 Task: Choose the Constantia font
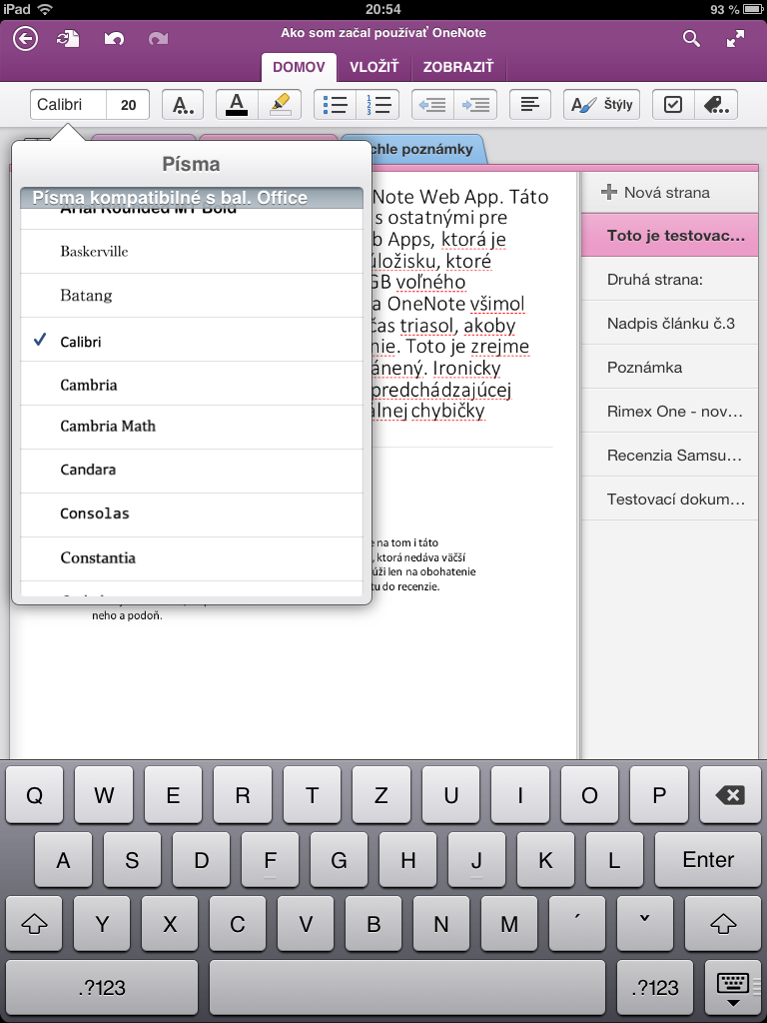coord(192,559)
